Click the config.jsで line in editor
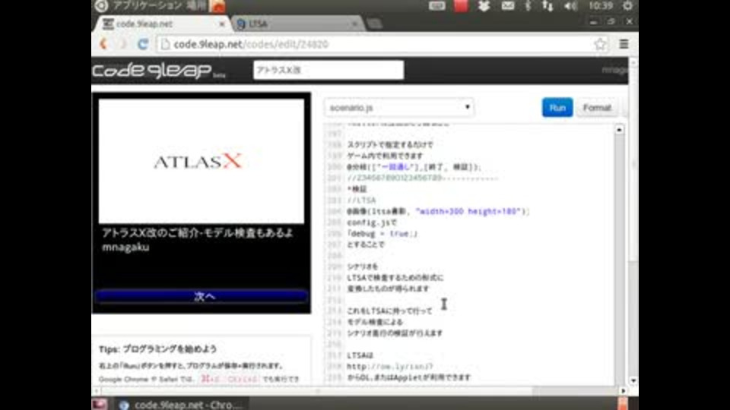The height and width of the screenshot is (410, 730). pos(372,222)
